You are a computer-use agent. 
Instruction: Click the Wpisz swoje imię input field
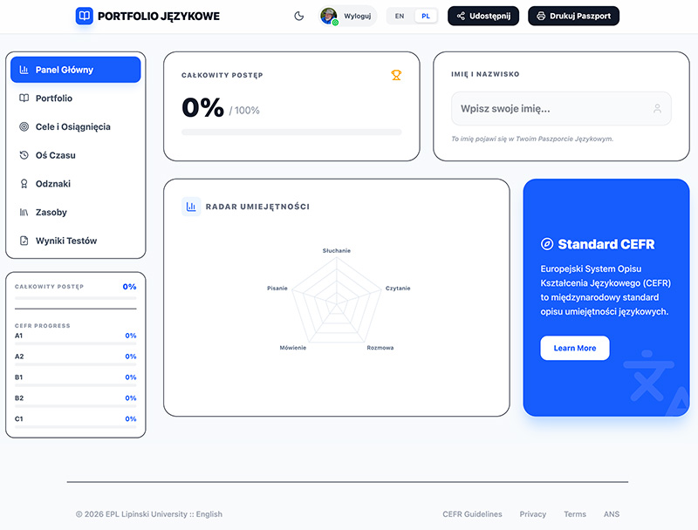(550, 109)
